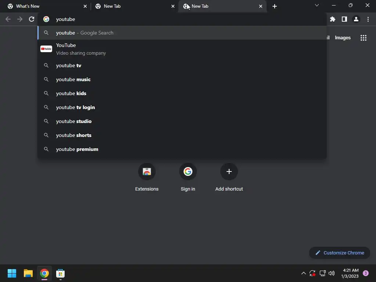Screen dimensions: 376x282
Task: Open the Google apps grid
Action: (364, 38)
